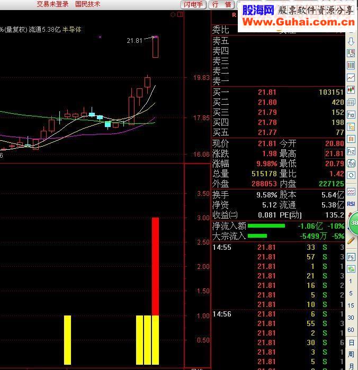Select the 周 weekly period
This screenshot has height=370, width=358.
pyautogui.click(x=351, y=354)
